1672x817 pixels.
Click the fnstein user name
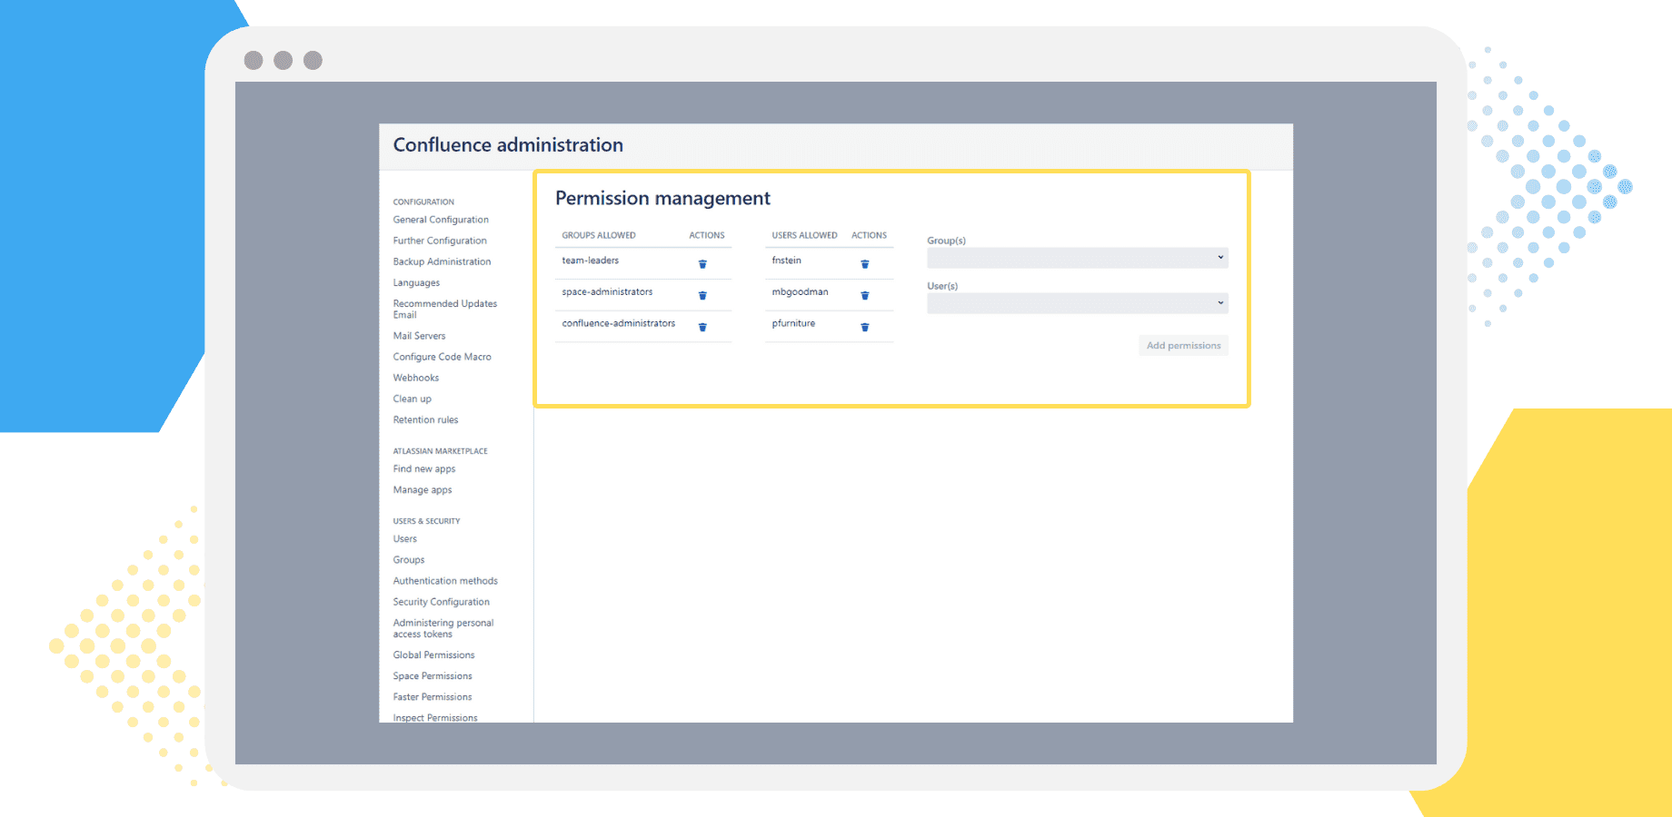[787, 261]
